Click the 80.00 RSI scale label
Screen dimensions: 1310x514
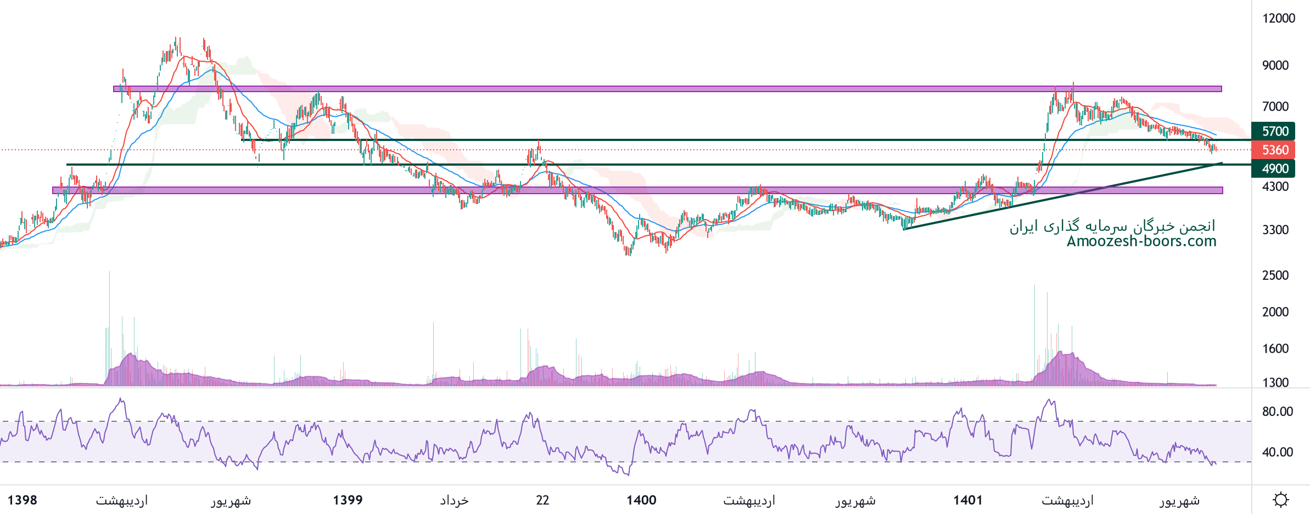pyautogui.click(x=1277, y=411)
